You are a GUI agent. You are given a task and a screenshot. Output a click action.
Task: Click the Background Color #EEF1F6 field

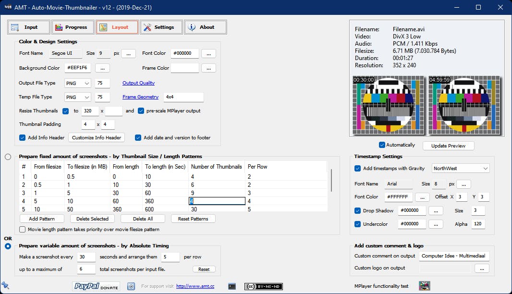(x=78, y=68)
